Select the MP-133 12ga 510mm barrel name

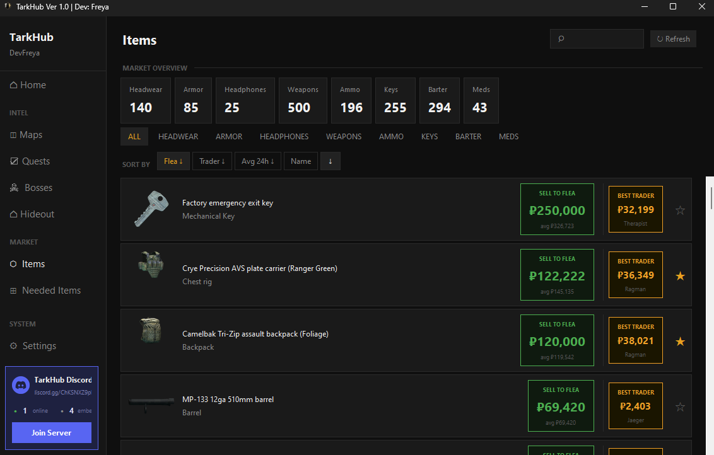[x=228, y=400]
